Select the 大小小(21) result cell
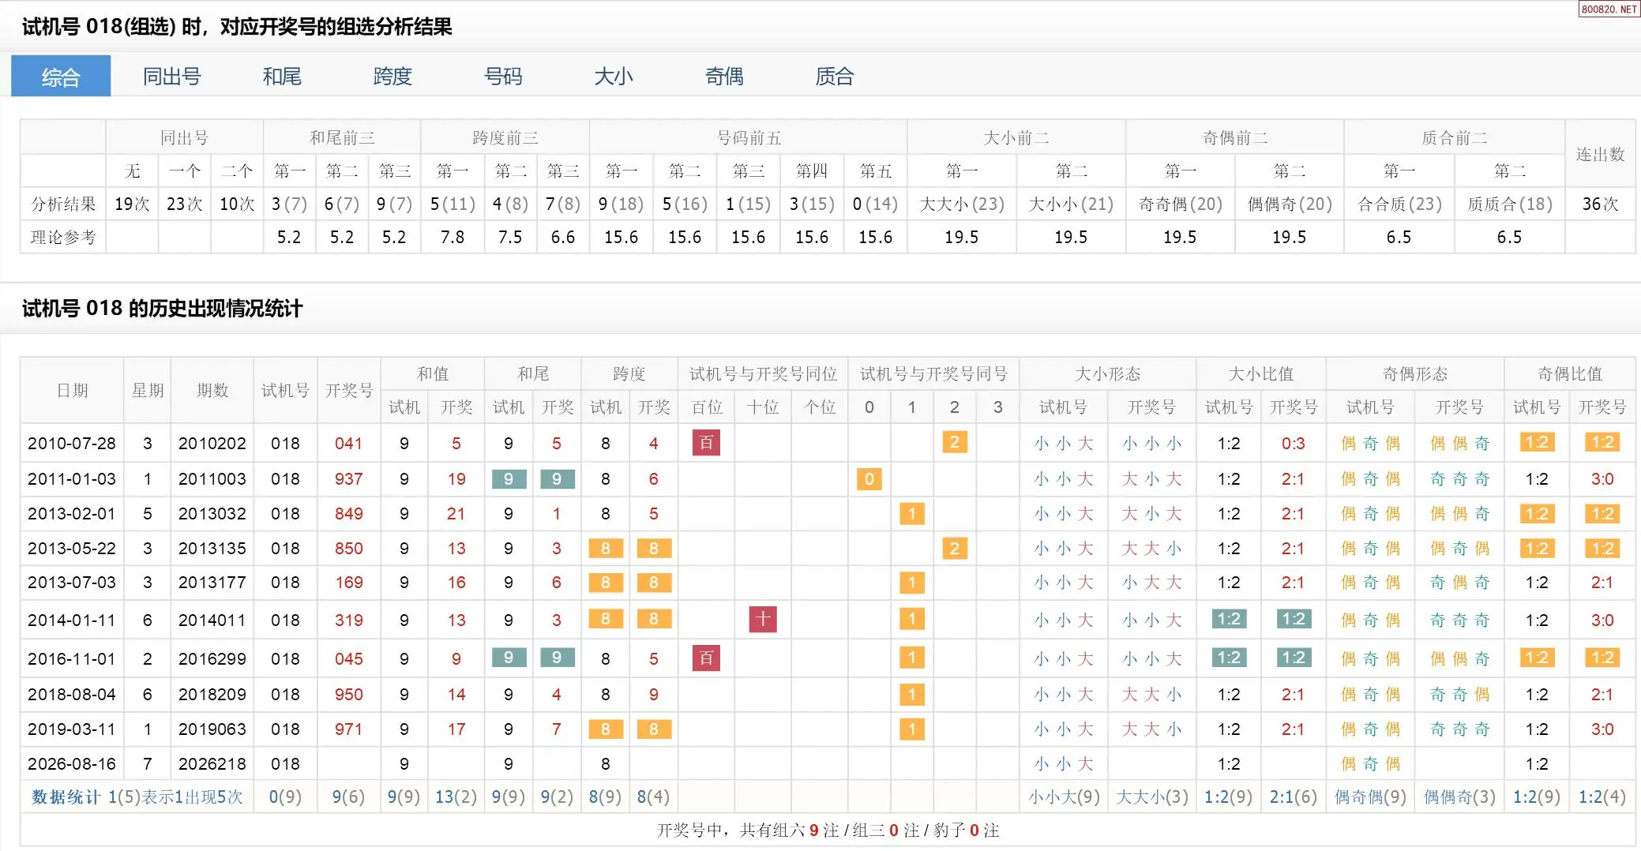 click(1071, 204)
